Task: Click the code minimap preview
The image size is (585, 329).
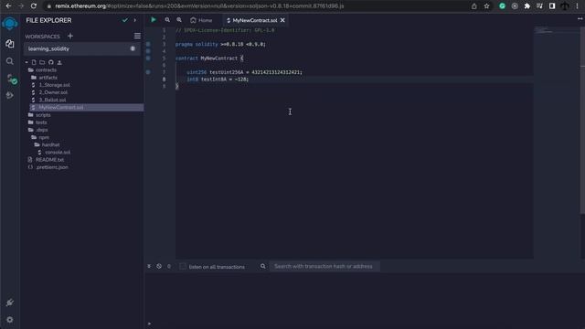Action: (545, 31)
